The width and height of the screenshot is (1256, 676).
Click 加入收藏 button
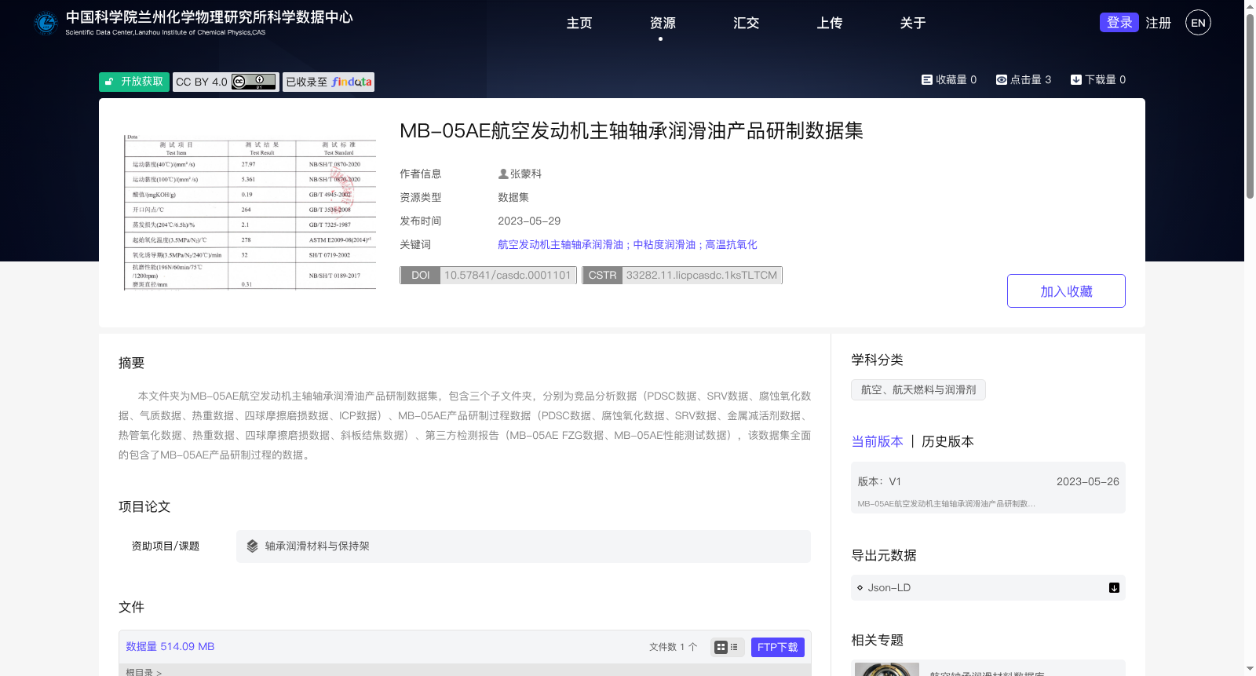[1066, 290]
